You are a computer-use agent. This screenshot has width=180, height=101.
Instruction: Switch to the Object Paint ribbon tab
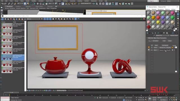(x=39, y=6)
